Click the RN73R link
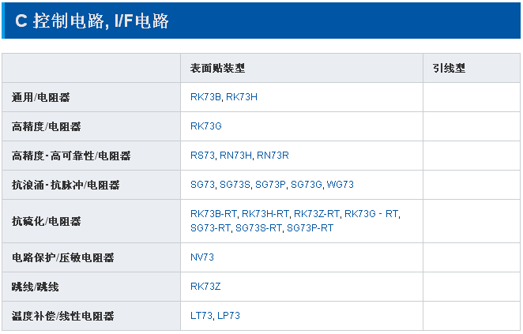The image size is (523, 334). pos(273,156)
